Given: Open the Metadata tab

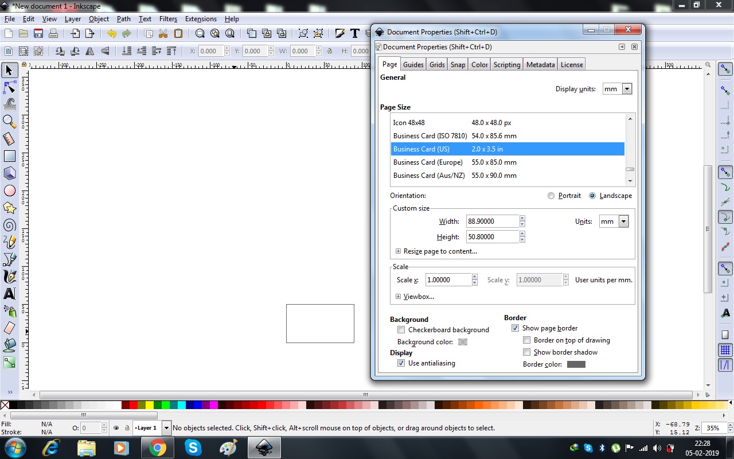Looking at the screenshot, I should point(540,65).
